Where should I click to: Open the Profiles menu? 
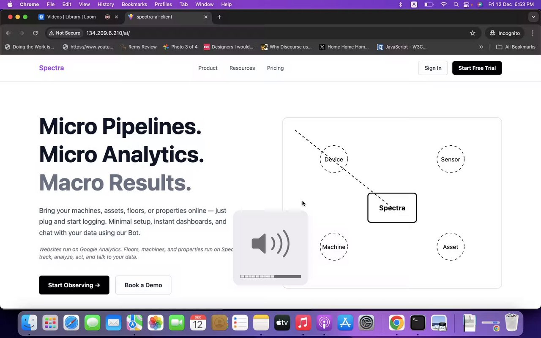click(163, 4)
